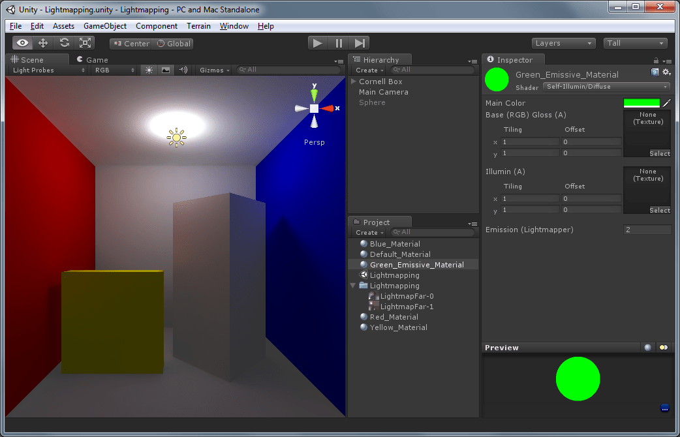Open the material reference help icon
This screenshot has height=437, width=680.
[655, 72]
